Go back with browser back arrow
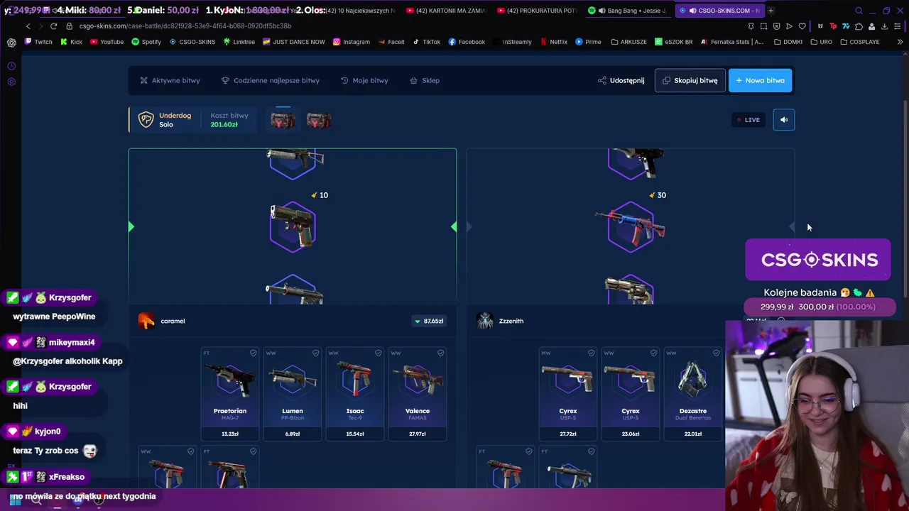 coord(28,26)
